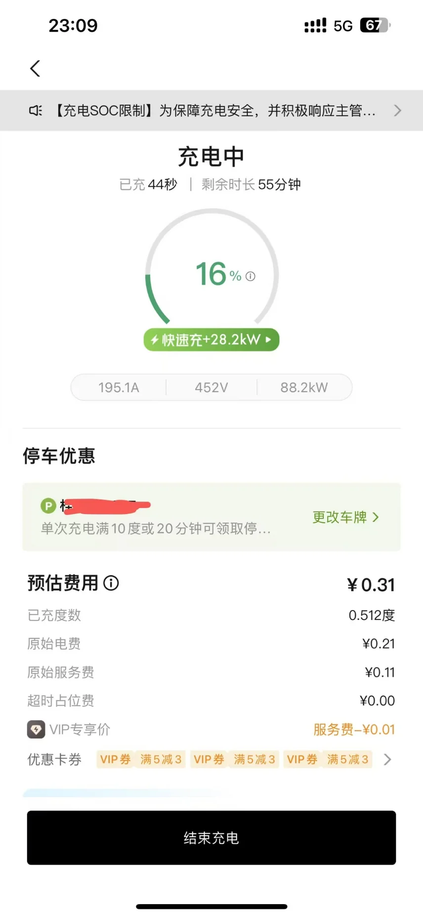Tap the info icon next to 预估费用
Image resolution: width=423 pixels, height=917 pixels.
click(111, 583)
